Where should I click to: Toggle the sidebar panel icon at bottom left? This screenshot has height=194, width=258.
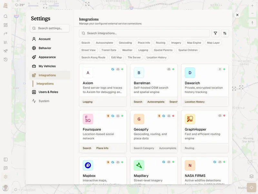point(5,159)
